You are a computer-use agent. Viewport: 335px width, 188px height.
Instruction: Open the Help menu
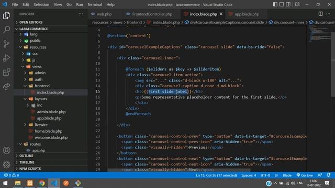110,5
